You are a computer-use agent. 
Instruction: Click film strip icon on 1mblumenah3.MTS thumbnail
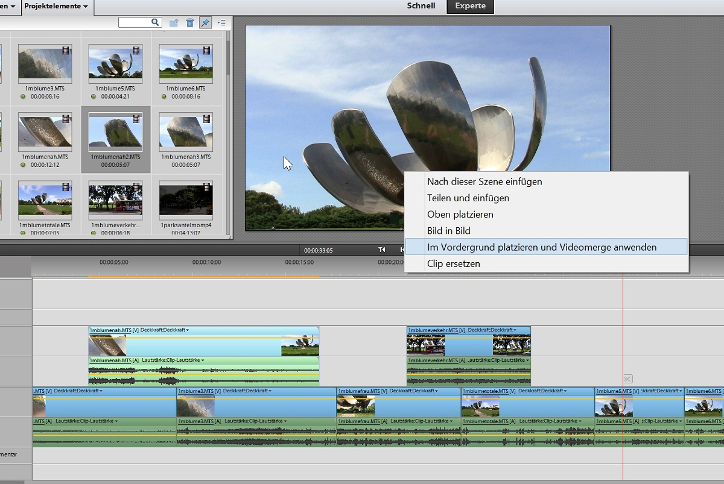click(x=208, y=119)
